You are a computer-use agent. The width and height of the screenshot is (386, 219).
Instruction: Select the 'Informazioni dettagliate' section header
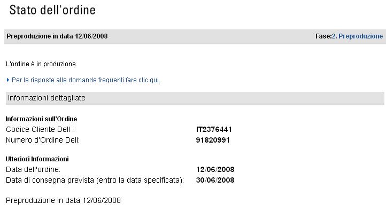[47, 98]
